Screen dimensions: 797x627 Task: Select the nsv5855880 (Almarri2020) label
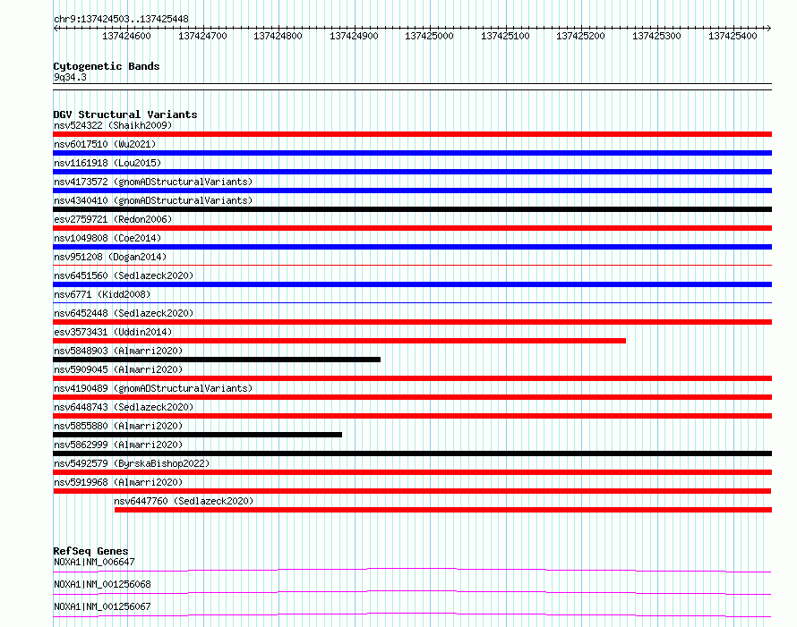[118, 426]
